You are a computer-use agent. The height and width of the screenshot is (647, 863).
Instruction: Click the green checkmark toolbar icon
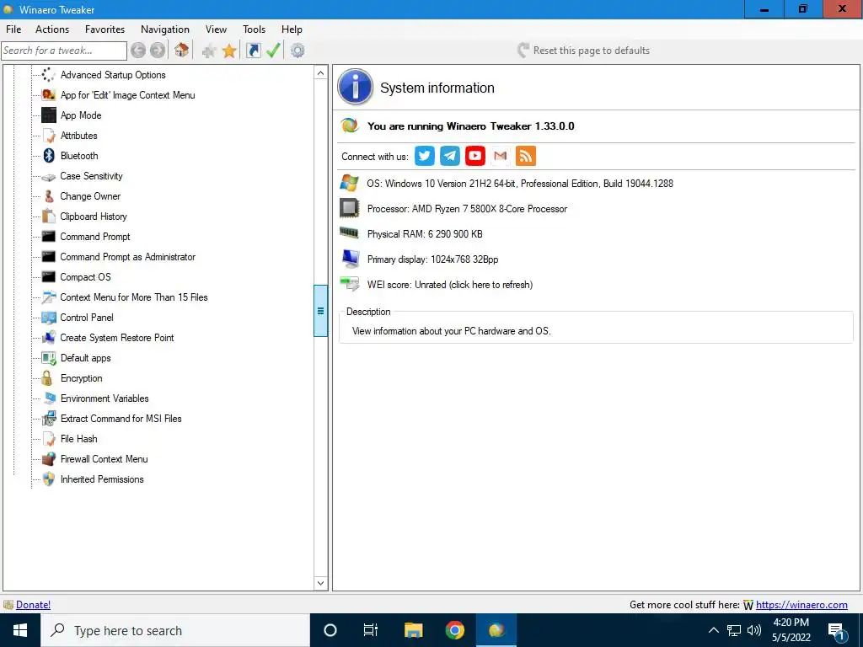click(x=273, y=51)
